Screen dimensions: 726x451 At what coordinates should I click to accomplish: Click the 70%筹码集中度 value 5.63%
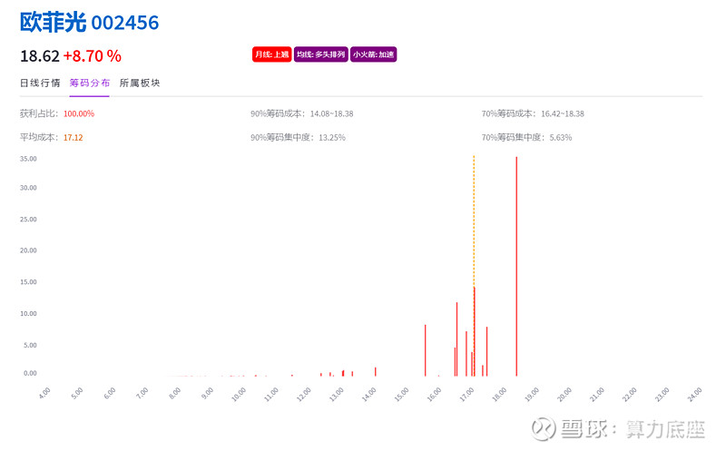click(x=561, y=138)
